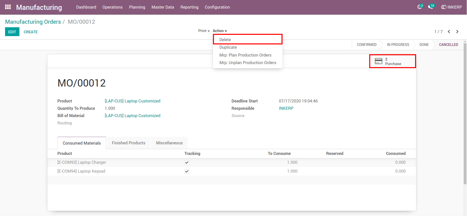
Task: Open the INKERP user menu
Action: (x=451, y=7)
